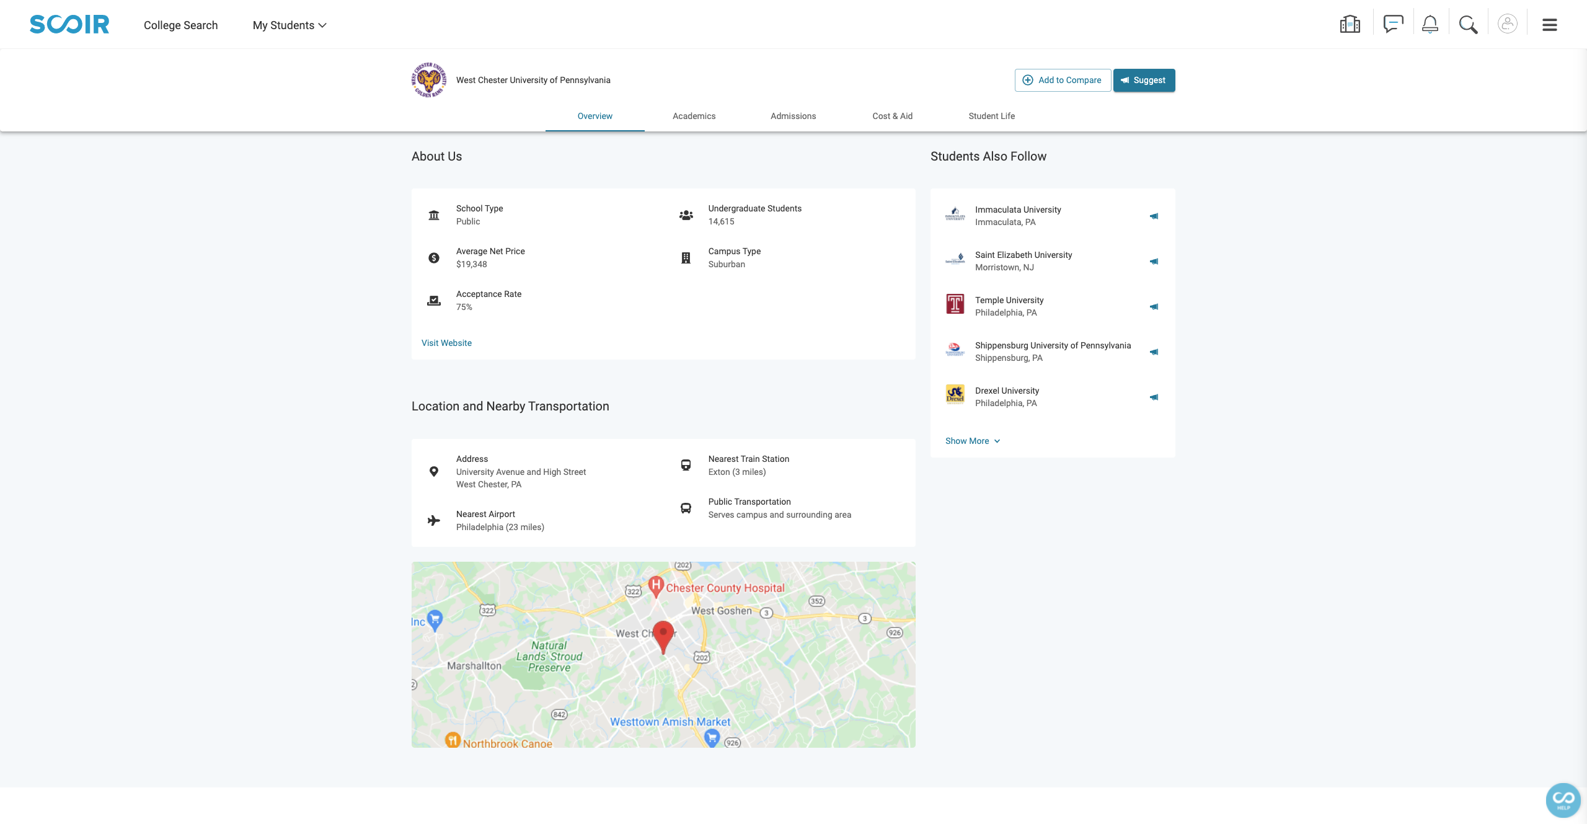
Task: Click the search magnifier icon
Action: (1468, 25)
